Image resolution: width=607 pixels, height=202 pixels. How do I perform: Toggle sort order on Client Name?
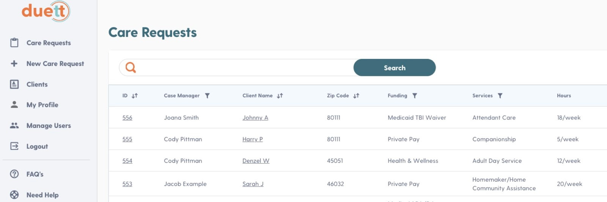(280, 96)
